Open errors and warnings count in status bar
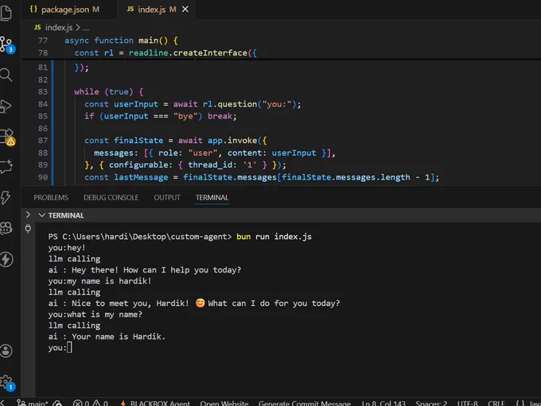 [x=91, y=404]
